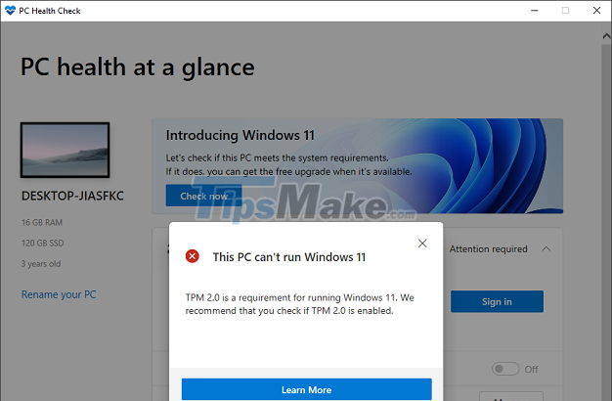Viewport: 612px width, 401px height.
Task: Close the 'can't run Windows 11' dialog
Action: pos(422,244)
